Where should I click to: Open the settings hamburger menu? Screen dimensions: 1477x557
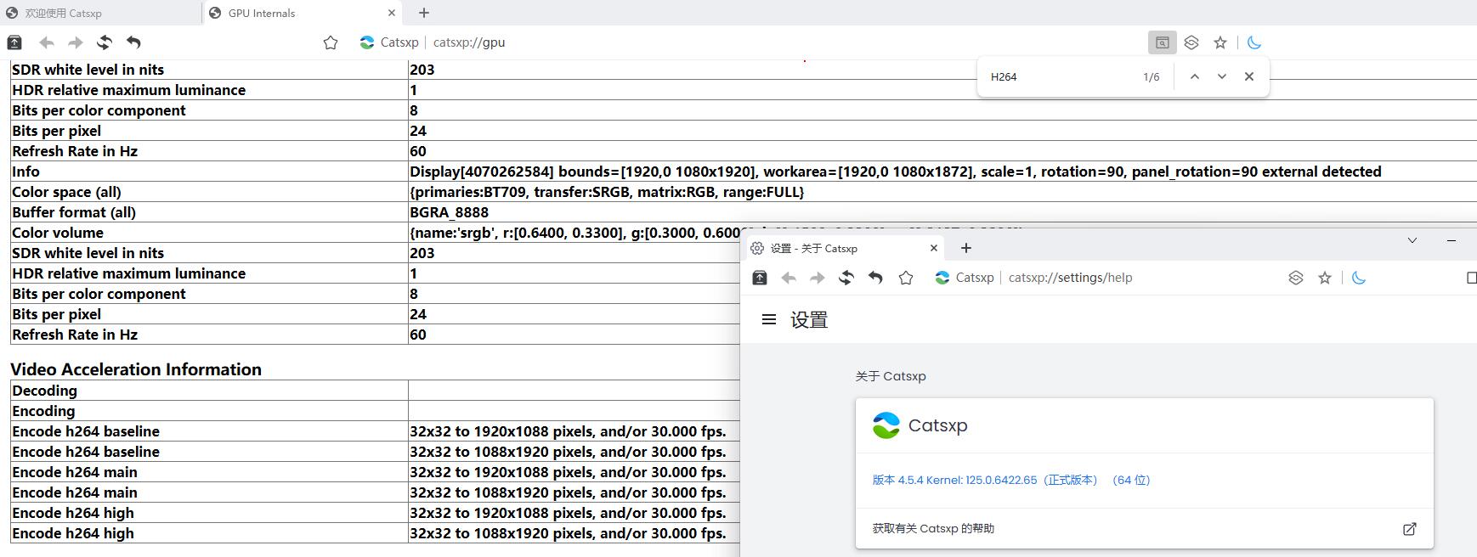769,320
